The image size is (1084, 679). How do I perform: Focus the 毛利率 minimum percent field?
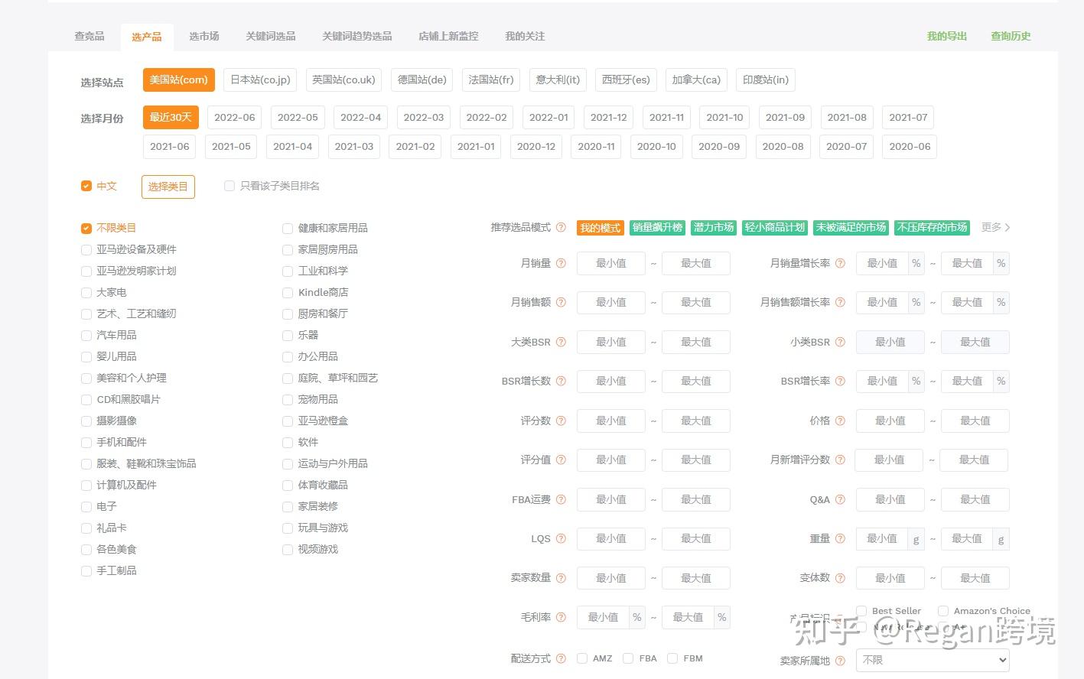coord(603,617)
